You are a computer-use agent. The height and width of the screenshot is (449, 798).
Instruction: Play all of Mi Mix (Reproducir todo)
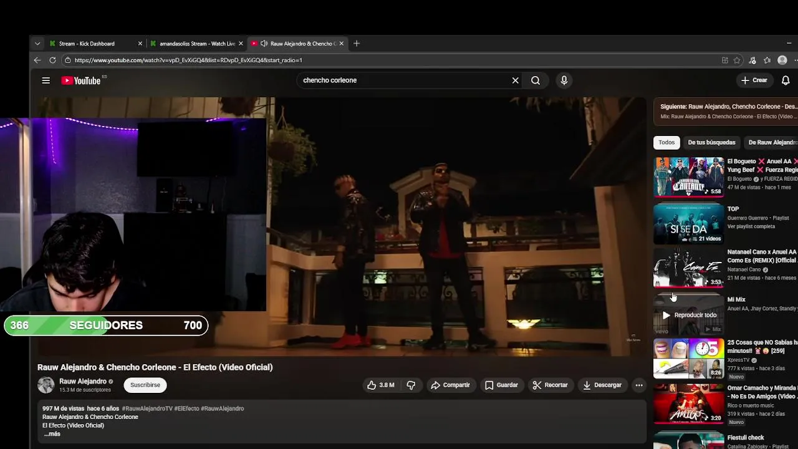tap(689, 315)
